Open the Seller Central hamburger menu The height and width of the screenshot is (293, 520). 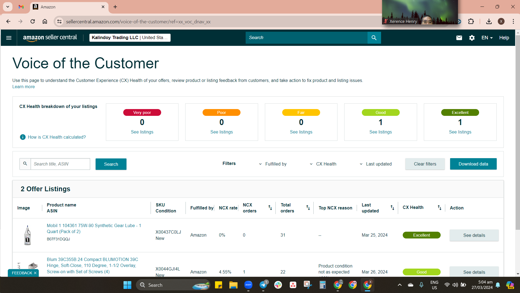coord(9,38)
